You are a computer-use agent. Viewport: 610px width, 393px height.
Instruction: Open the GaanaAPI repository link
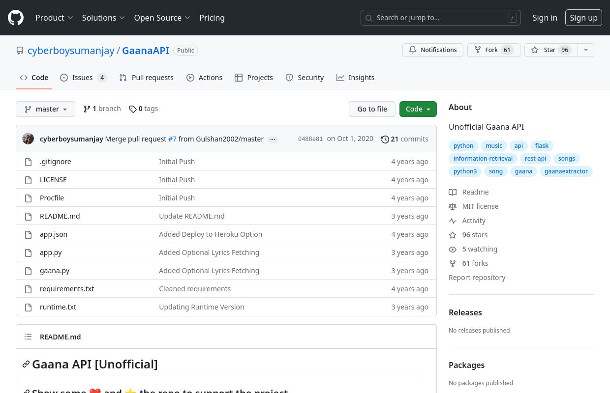point(146,51)
